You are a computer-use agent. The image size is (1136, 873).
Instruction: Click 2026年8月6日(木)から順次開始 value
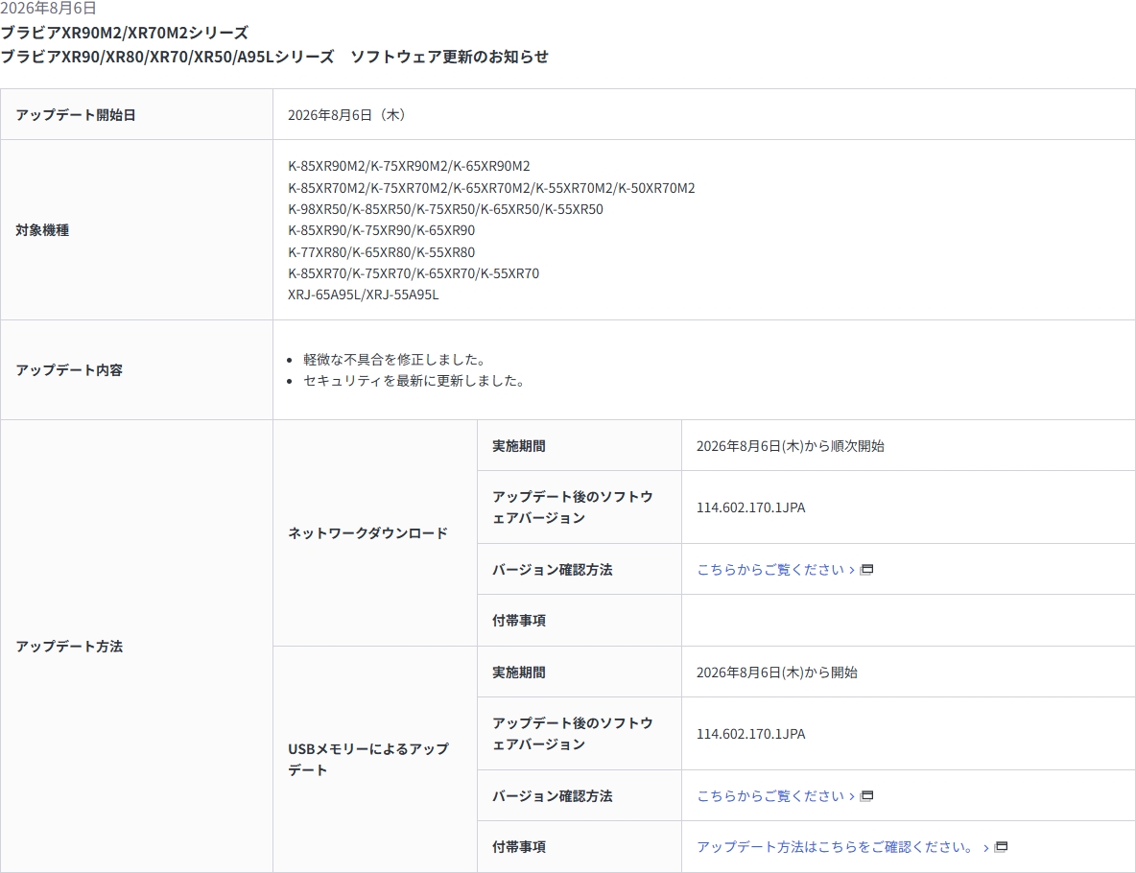[791, 445]
